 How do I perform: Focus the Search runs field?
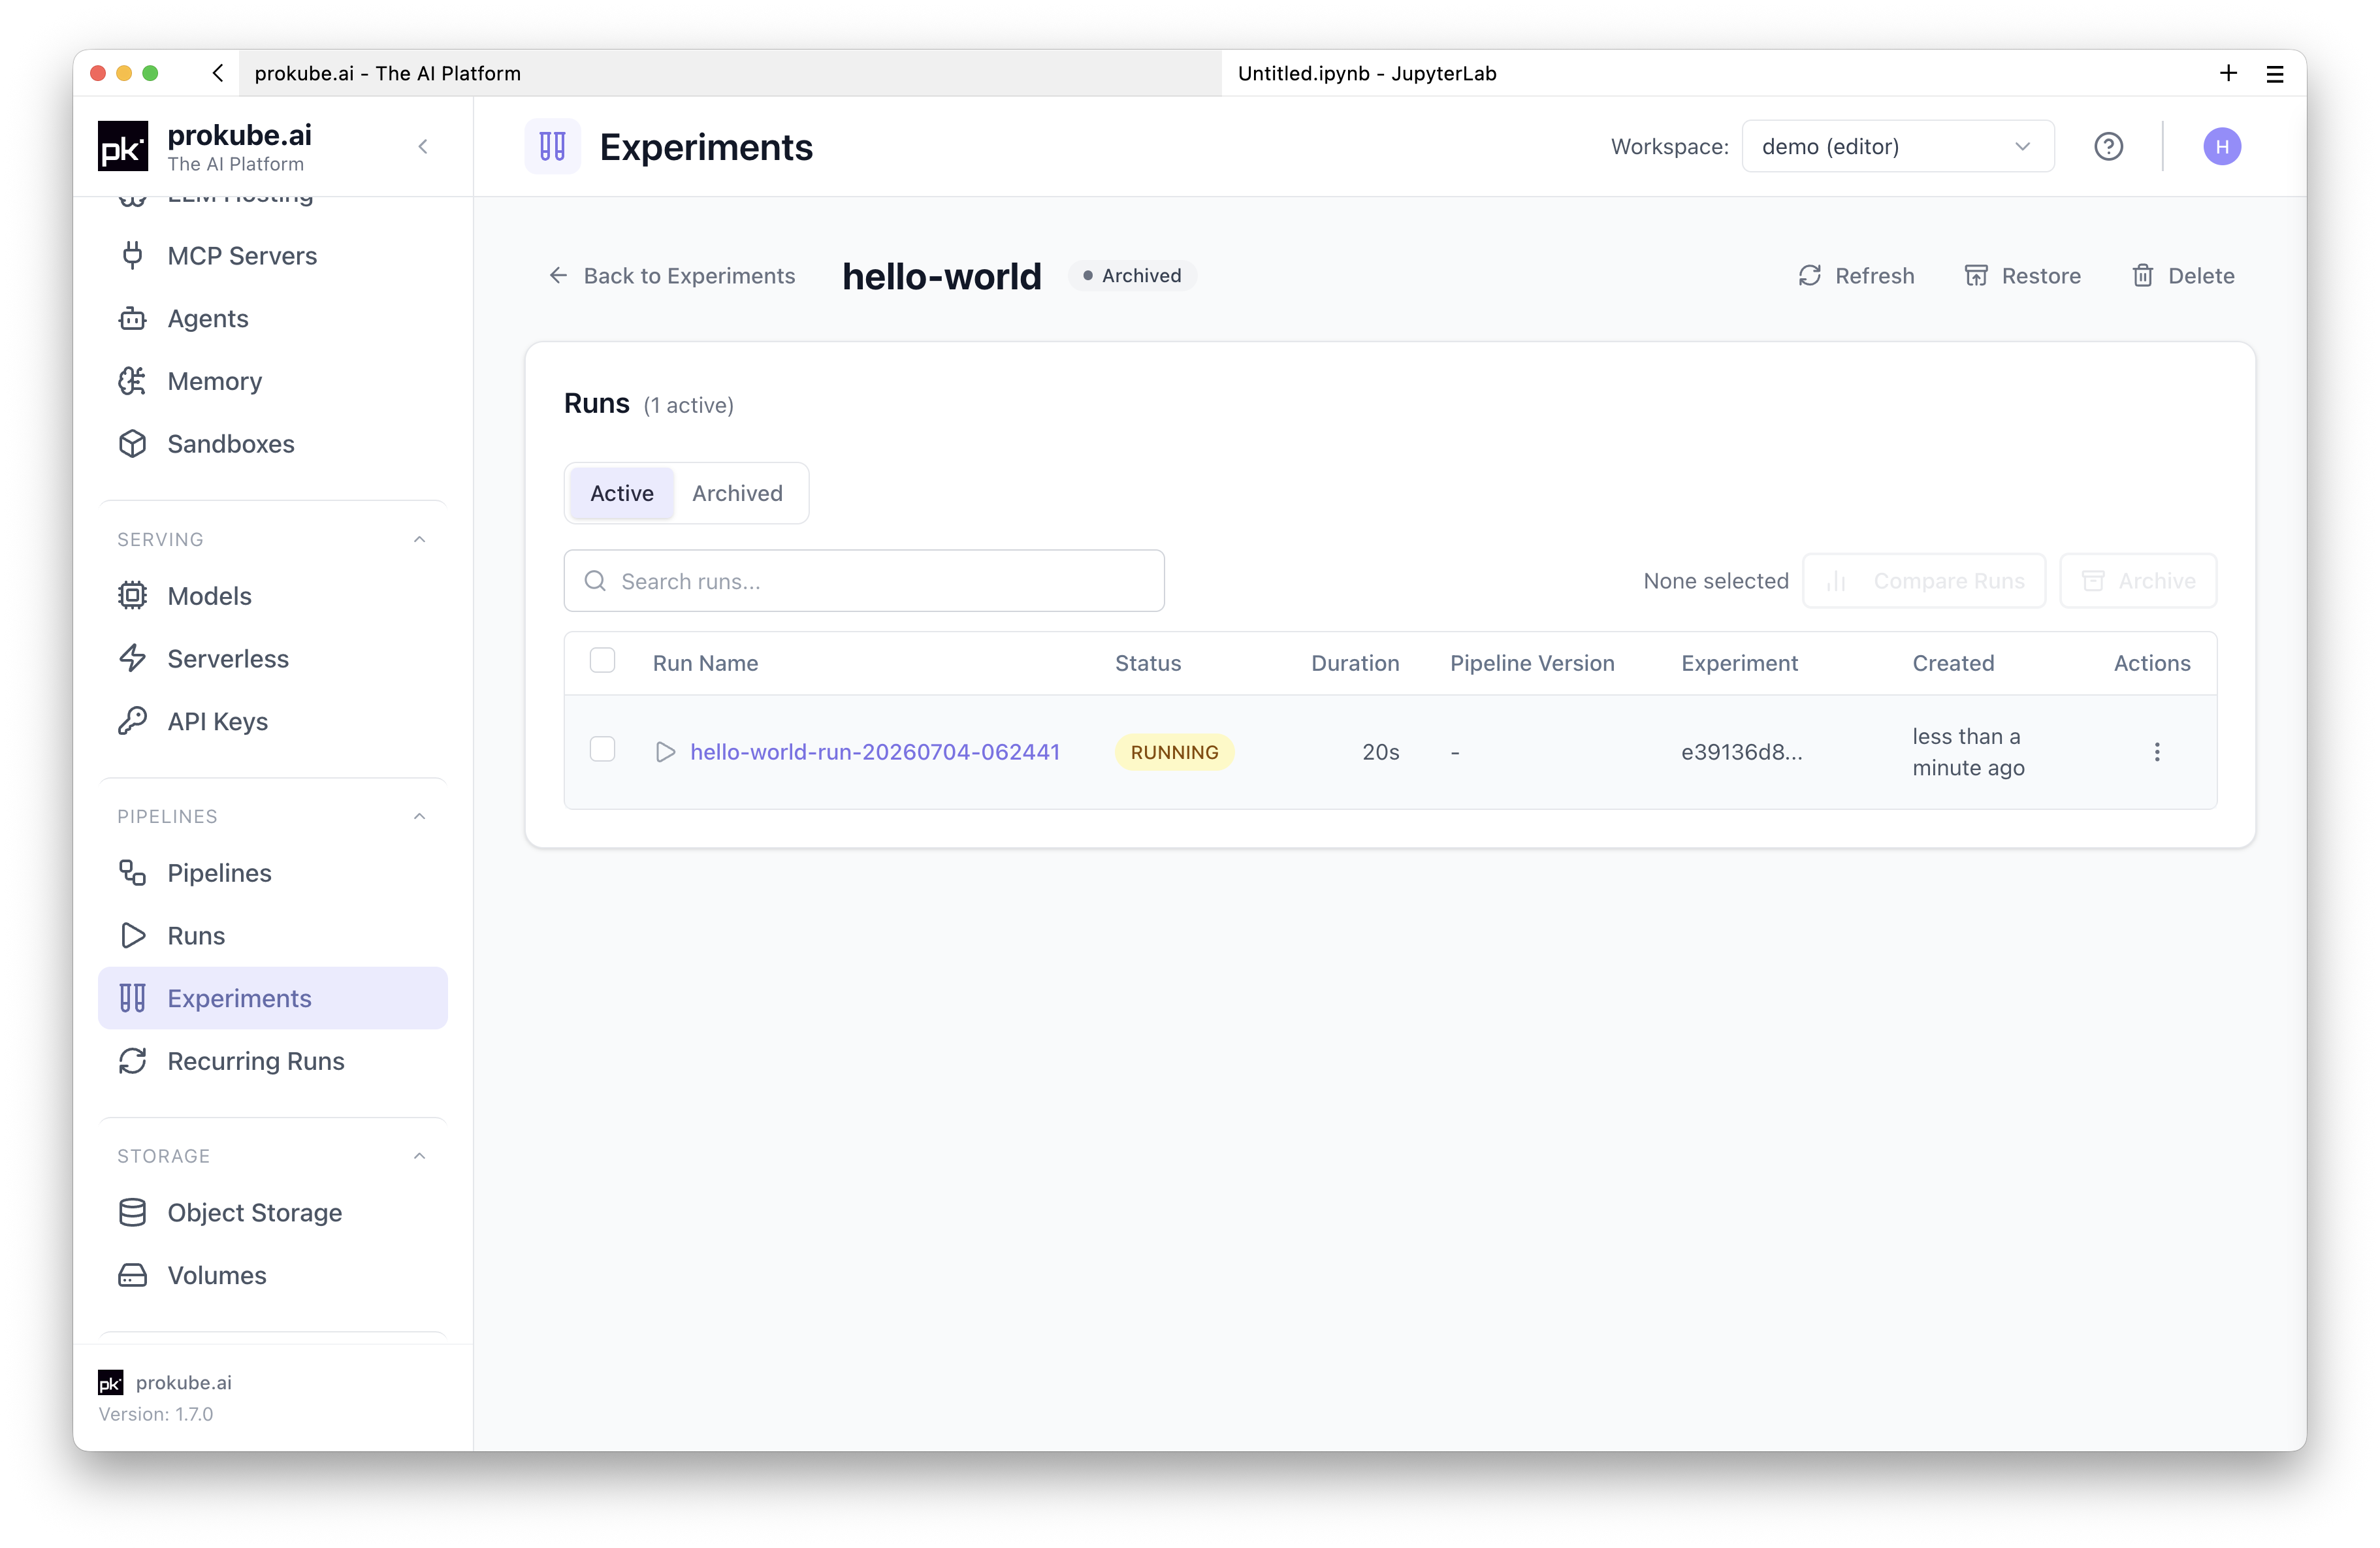tap(864, 581)
